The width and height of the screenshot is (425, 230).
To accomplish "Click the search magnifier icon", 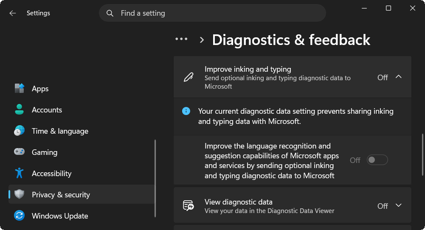I will point(110,13).
